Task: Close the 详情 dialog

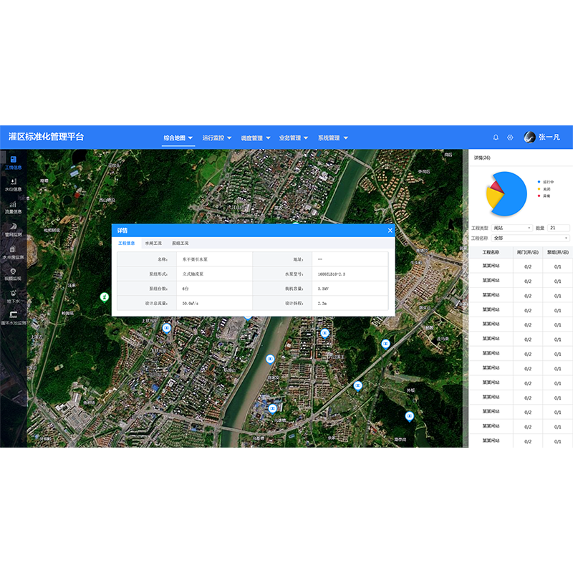Action: click(x=390, y=230)
